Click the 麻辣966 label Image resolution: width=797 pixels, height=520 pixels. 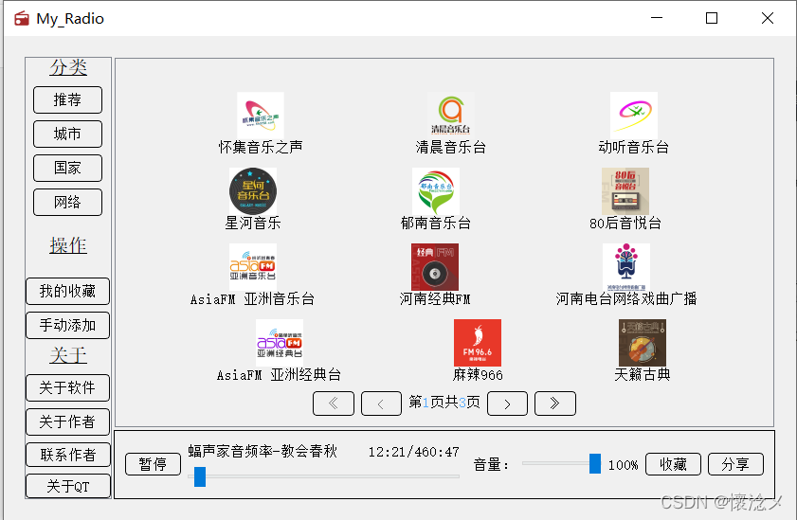[x=478, y=375]
